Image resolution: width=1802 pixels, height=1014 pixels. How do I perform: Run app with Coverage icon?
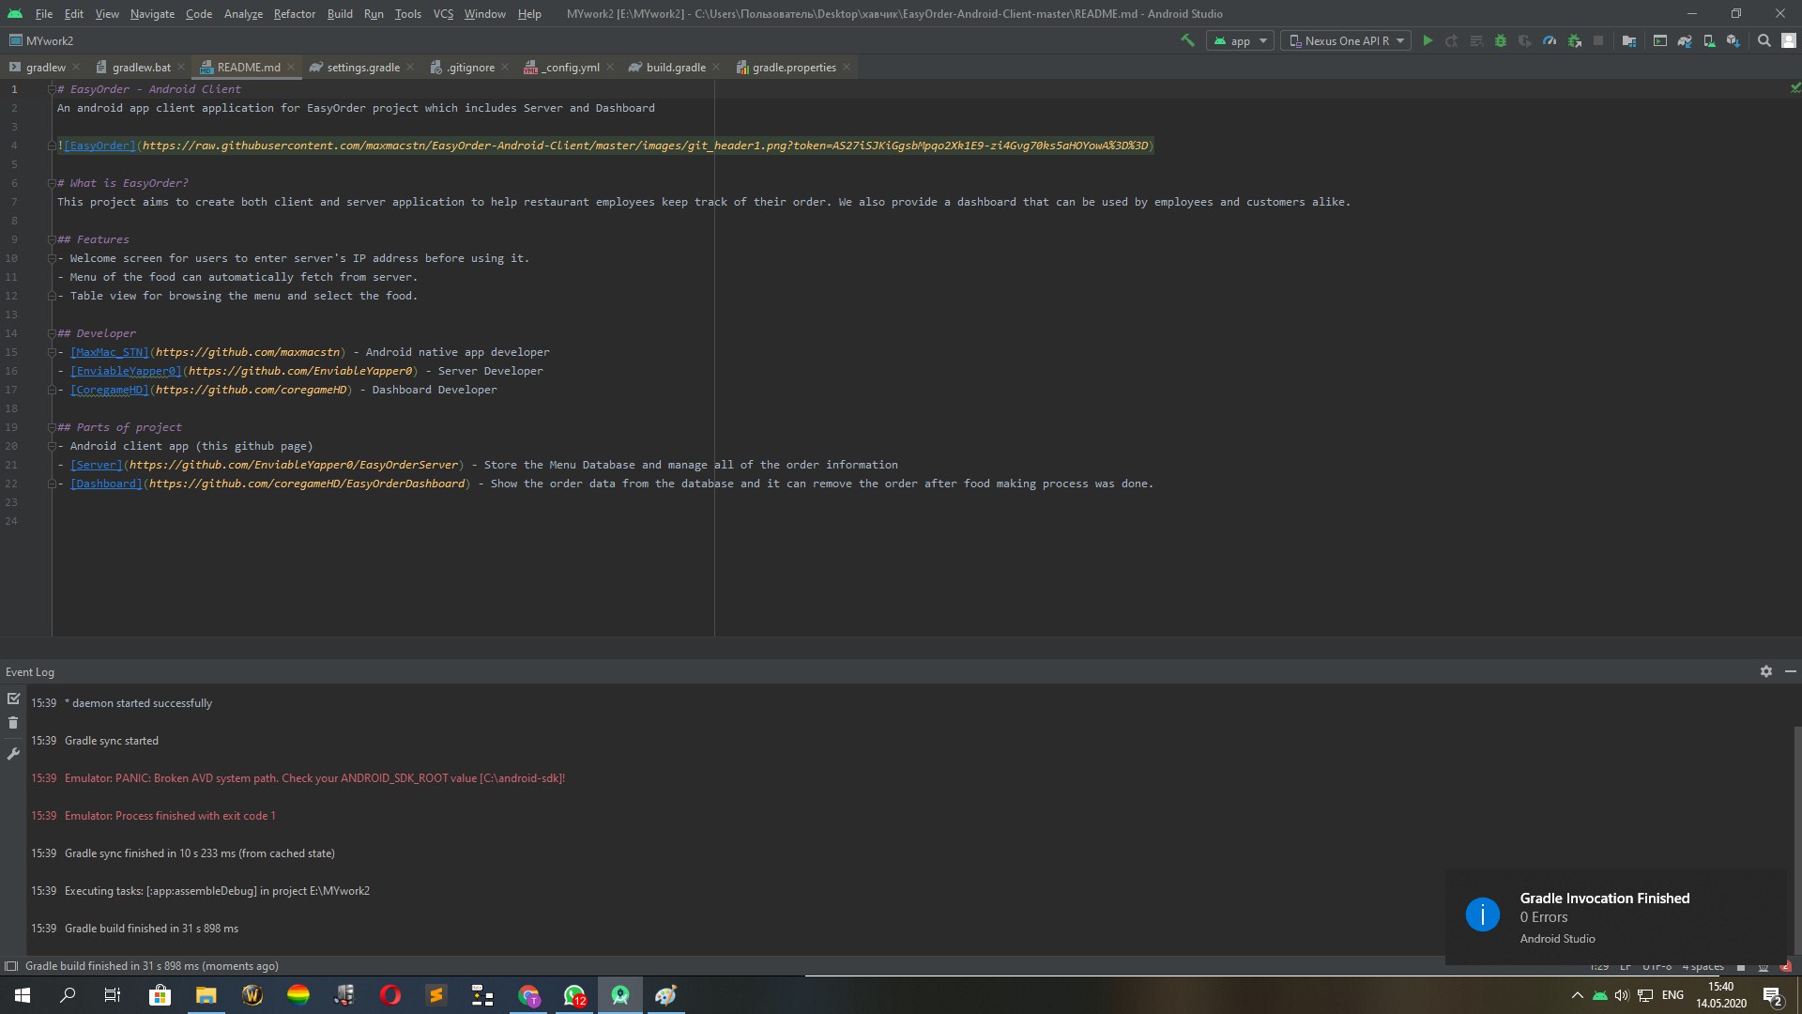(x=1525, y=40)
